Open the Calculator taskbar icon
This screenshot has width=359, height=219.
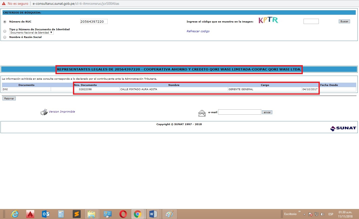[x=61, y=214]
